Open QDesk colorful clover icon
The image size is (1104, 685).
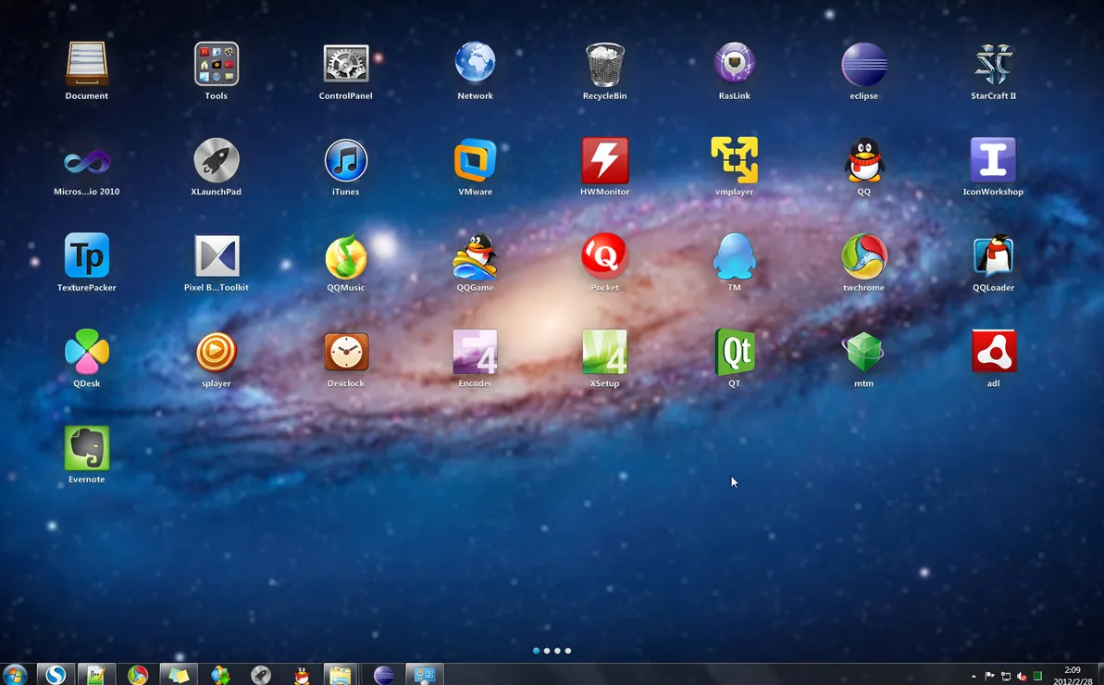coord(87,352)
